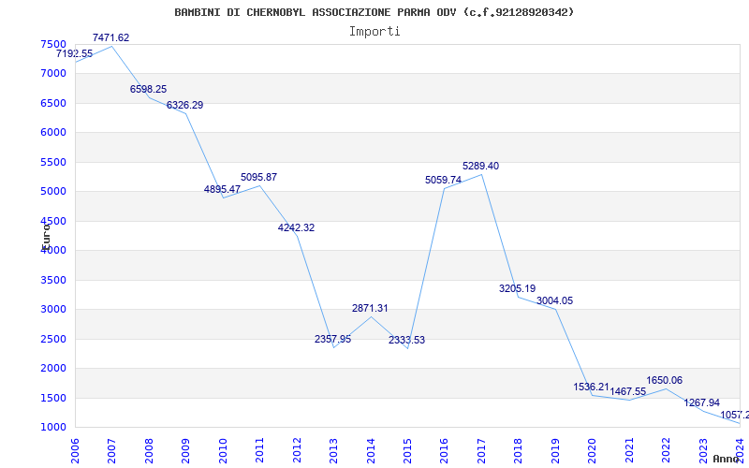The image size is (749, 468).
Task: Select the 1650.06 data label
Action: coord(665,381)
